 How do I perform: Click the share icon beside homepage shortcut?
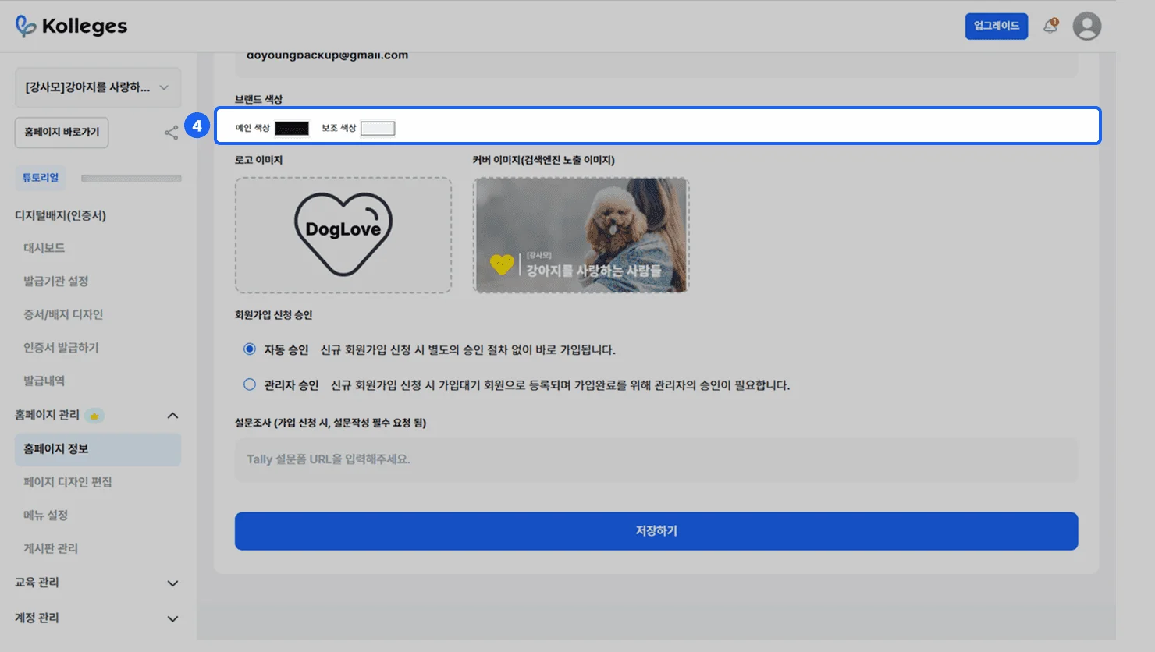tap(171, 133)
